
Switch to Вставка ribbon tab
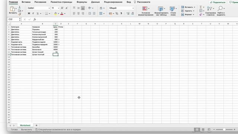[x=26, y=2]
